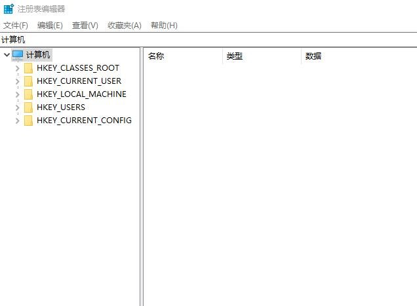Click the HKEY_CLASSES_ROOT folder icon
The image size is (417, 306).
coord(28,68)
